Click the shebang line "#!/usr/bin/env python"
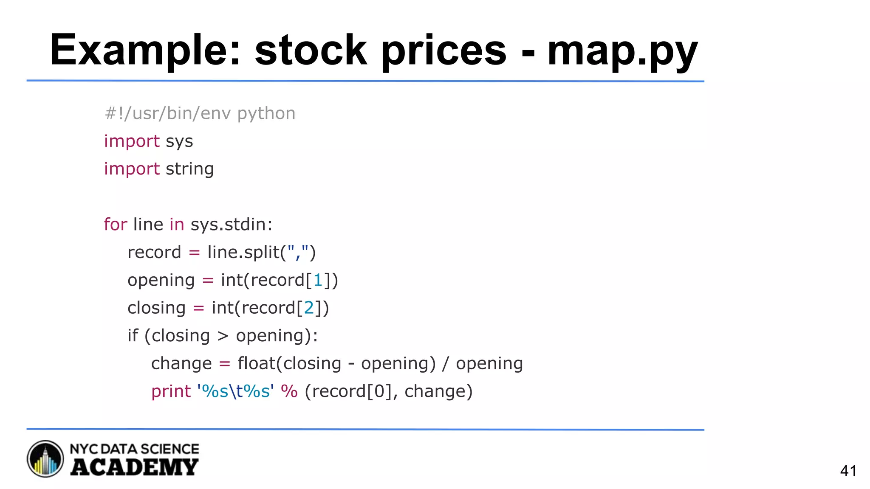This screenshot has height=489, width=870. (200, 113)
